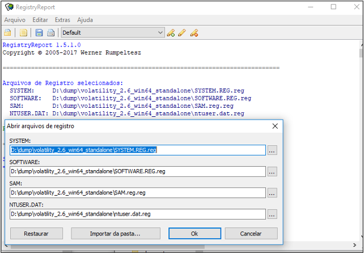Viewport: 364px width, 253px height.
Task: Click the edit template pencil icon
Action: click(x=182, y=33)
